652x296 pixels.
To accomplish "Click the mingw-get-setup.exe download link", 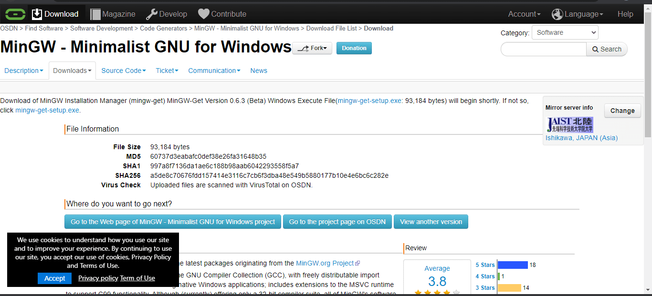I will [46, 110].
